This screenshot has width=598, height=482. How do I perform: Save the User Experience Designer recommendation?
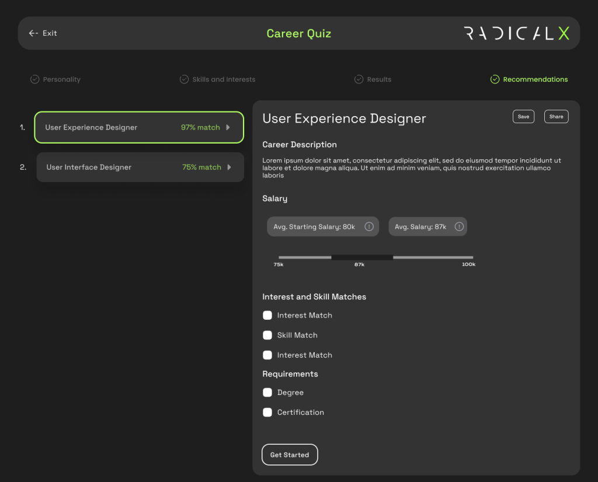(x=523, y=116)
